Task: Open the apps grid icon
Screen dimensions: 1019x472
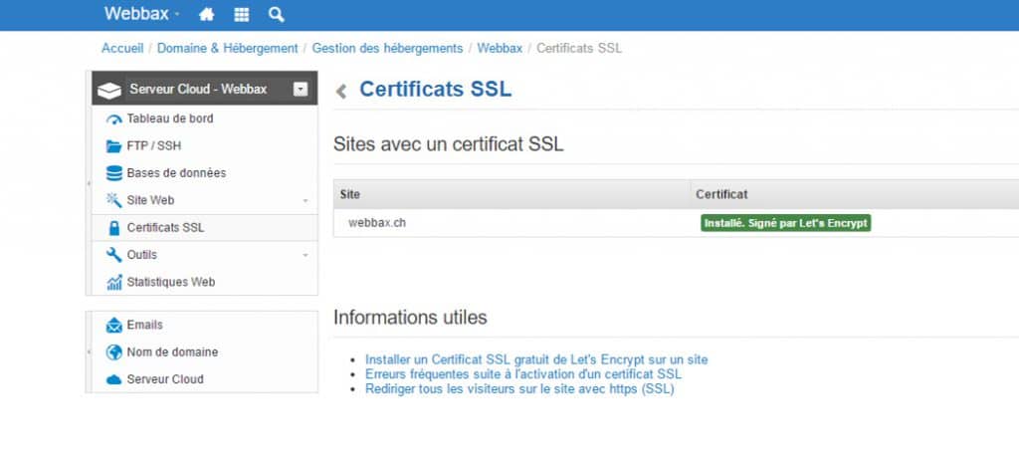Action: (x=242, y=14)
